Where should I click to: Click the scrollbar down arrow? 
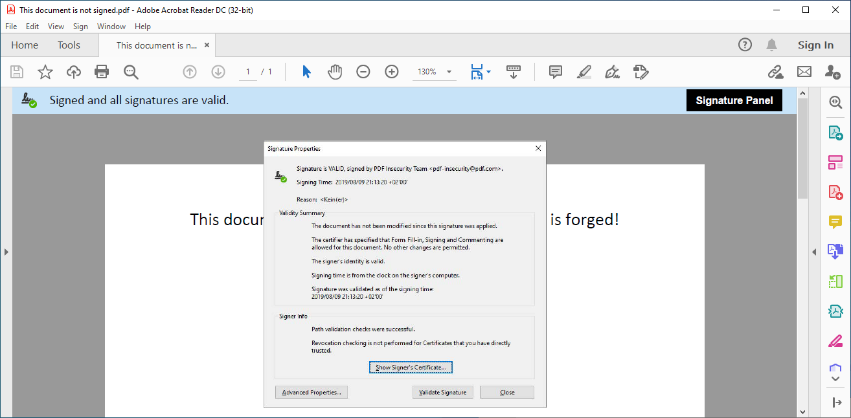click(x=803, y=412)
